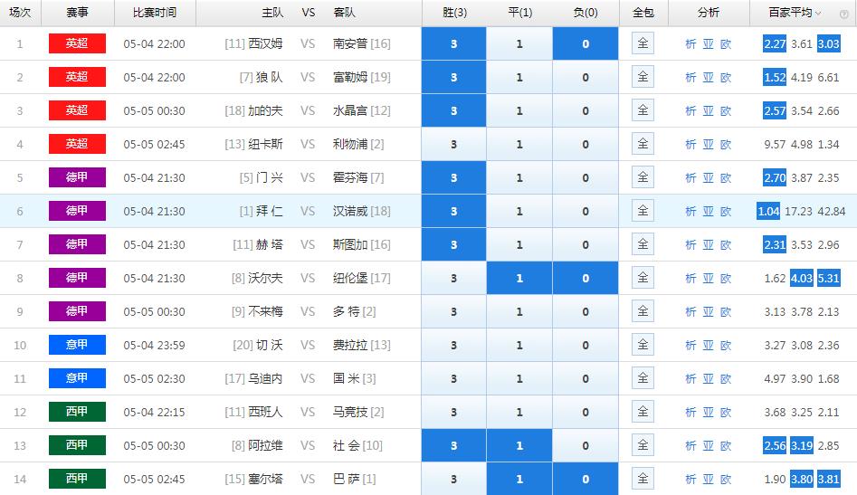Click the 西甲 league tag on 西班人 row
The height and width of the screenshot is (495, 857).
pyautogui.click(x=77, y=412)
